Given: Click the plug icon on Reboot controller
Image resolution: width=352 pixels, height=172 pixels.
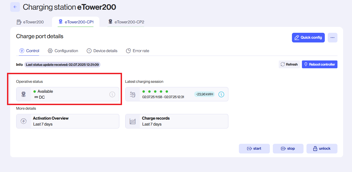Looking at the screenshot, I should coord(306,64).
